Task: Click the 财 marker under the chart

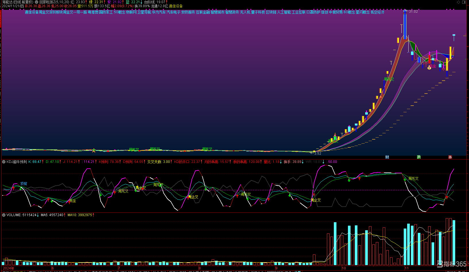Action: pos(387,157)
